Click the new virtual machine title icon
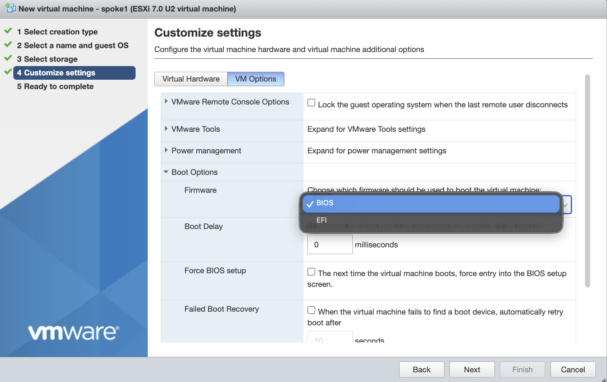This screenshot has width=607, height=382. point(10,8)
